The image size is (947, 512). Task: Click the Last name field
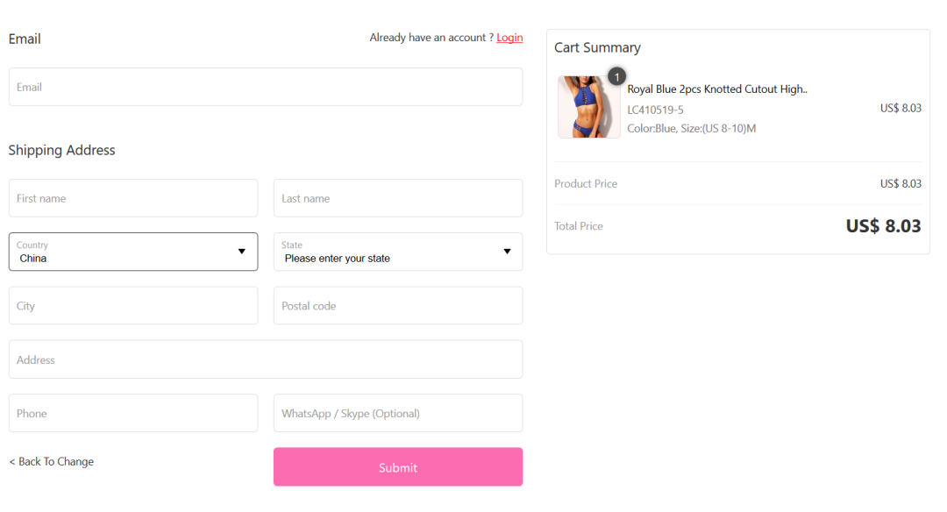tap(398, 198)
